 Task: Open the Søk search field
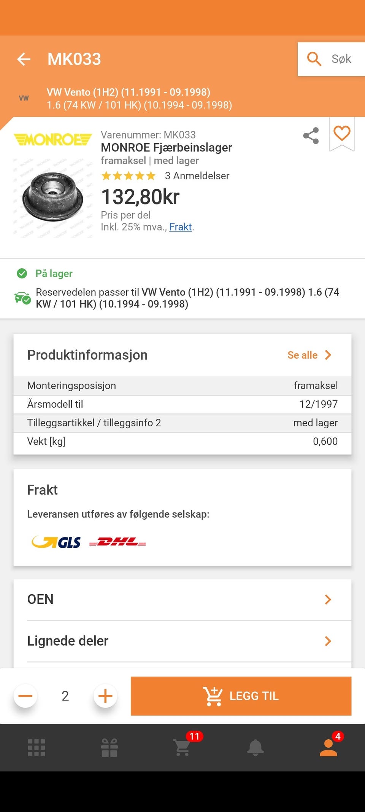[331, 59]
